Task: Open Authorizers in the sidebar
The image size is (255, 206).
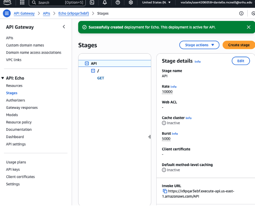Action: [x=15, y=100]
